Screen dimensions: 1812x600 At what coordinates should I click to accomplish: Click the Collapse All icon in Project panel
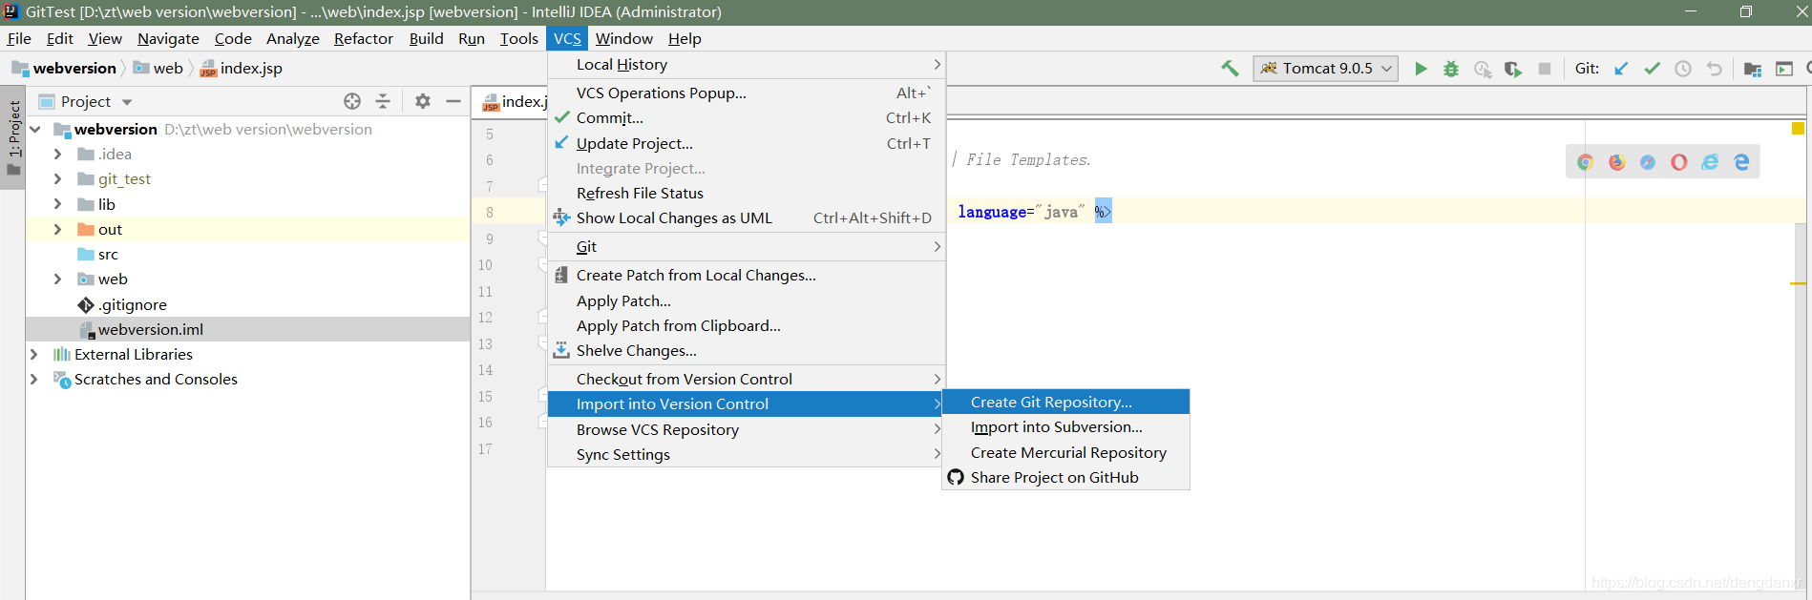click(383, 101)
